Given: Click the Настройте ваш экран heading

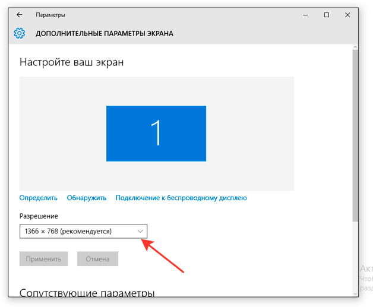Looking at the screenshot, I should point(72,62).
